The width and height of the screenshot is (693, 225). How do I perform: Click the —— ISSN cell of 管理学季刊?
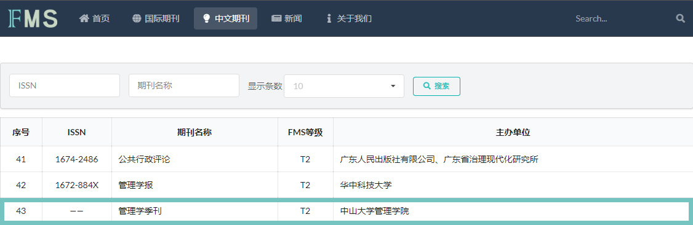(77, 211)
